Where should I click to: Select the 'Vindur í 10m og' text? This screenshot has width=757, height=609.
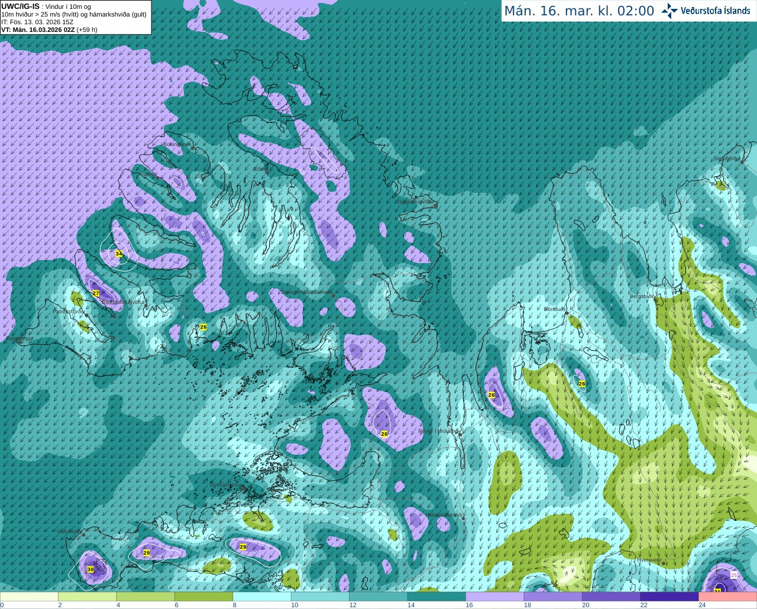click(x=69, y=7)
